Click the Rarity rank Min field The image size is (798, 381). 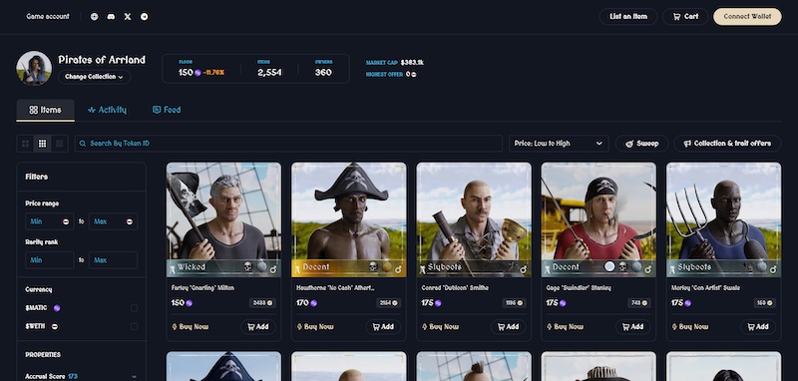pyautogui.click(x=49, y=260)
